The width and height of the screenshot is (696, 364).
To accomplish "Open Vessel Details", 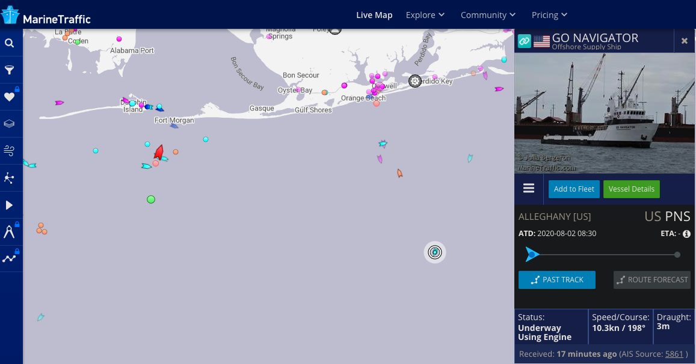I will tap(631, 189).
